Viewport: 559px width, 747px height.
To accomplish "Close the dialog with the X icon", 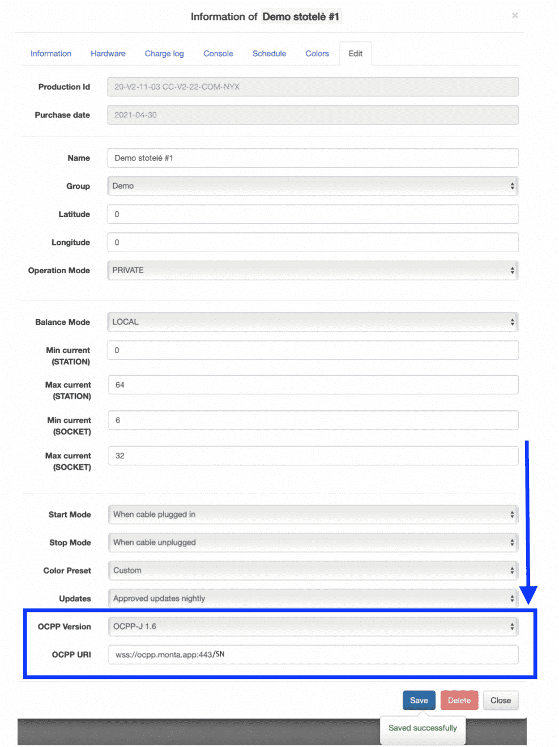I will 515,15.
